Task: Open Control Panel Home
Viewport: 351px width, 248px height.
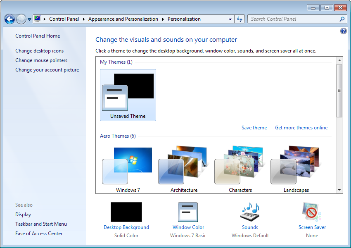Action: tap(38, 36)
